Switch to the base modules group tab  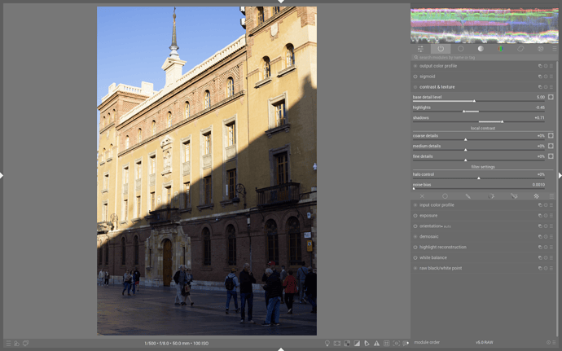(x=460, y=49)
